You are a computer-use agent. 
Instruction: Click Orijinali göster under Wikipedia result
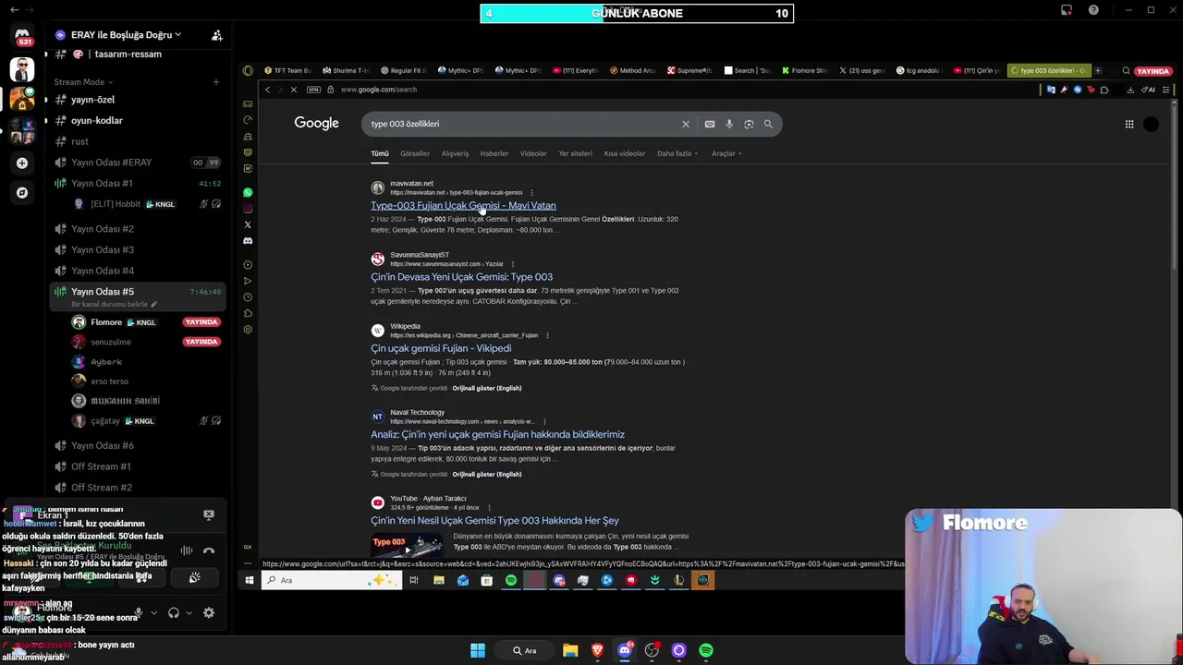pos(487,388)
